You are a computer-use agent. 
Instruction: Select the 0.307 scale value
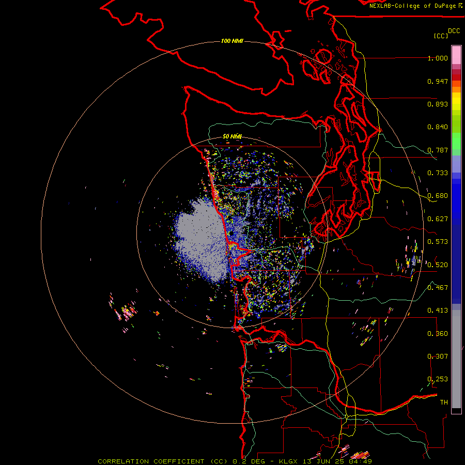[x=438, y=357]
